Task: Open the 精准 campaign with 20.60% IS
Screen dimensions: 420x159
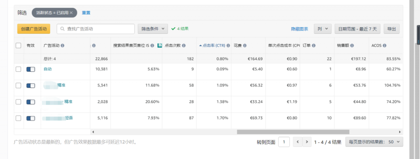Action: [68, 102]
